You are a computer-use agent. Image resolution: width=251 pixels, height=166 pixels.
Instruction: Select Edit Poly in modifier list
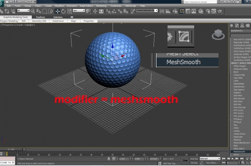pos(237,105)
